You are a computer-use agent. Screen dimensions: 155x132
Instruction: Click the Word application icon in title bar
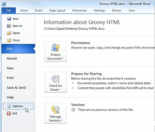click(4, 4)
